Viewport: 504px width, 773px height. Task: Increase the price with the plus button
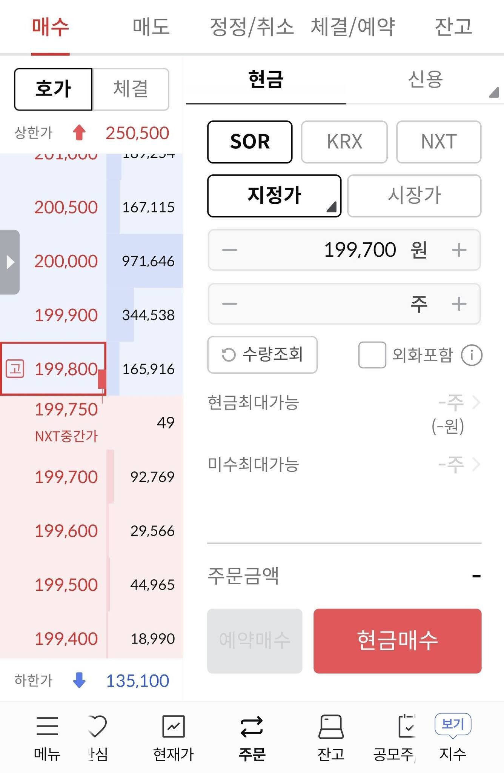459,250
